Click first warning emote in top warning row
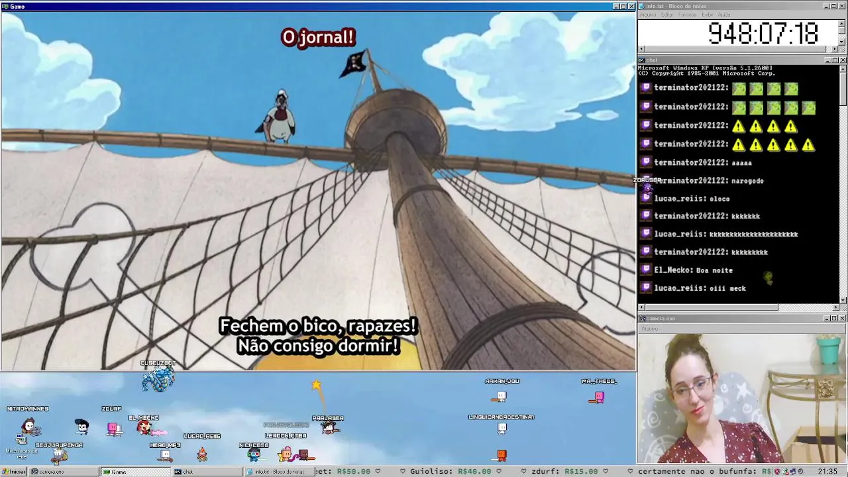The image size is (848, 477). pos(739,126)
